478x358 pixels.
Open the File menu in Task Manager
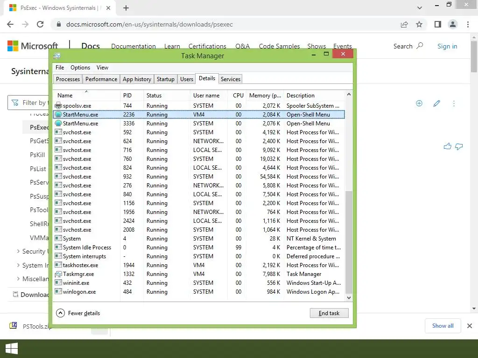click(x=60, y=68)
